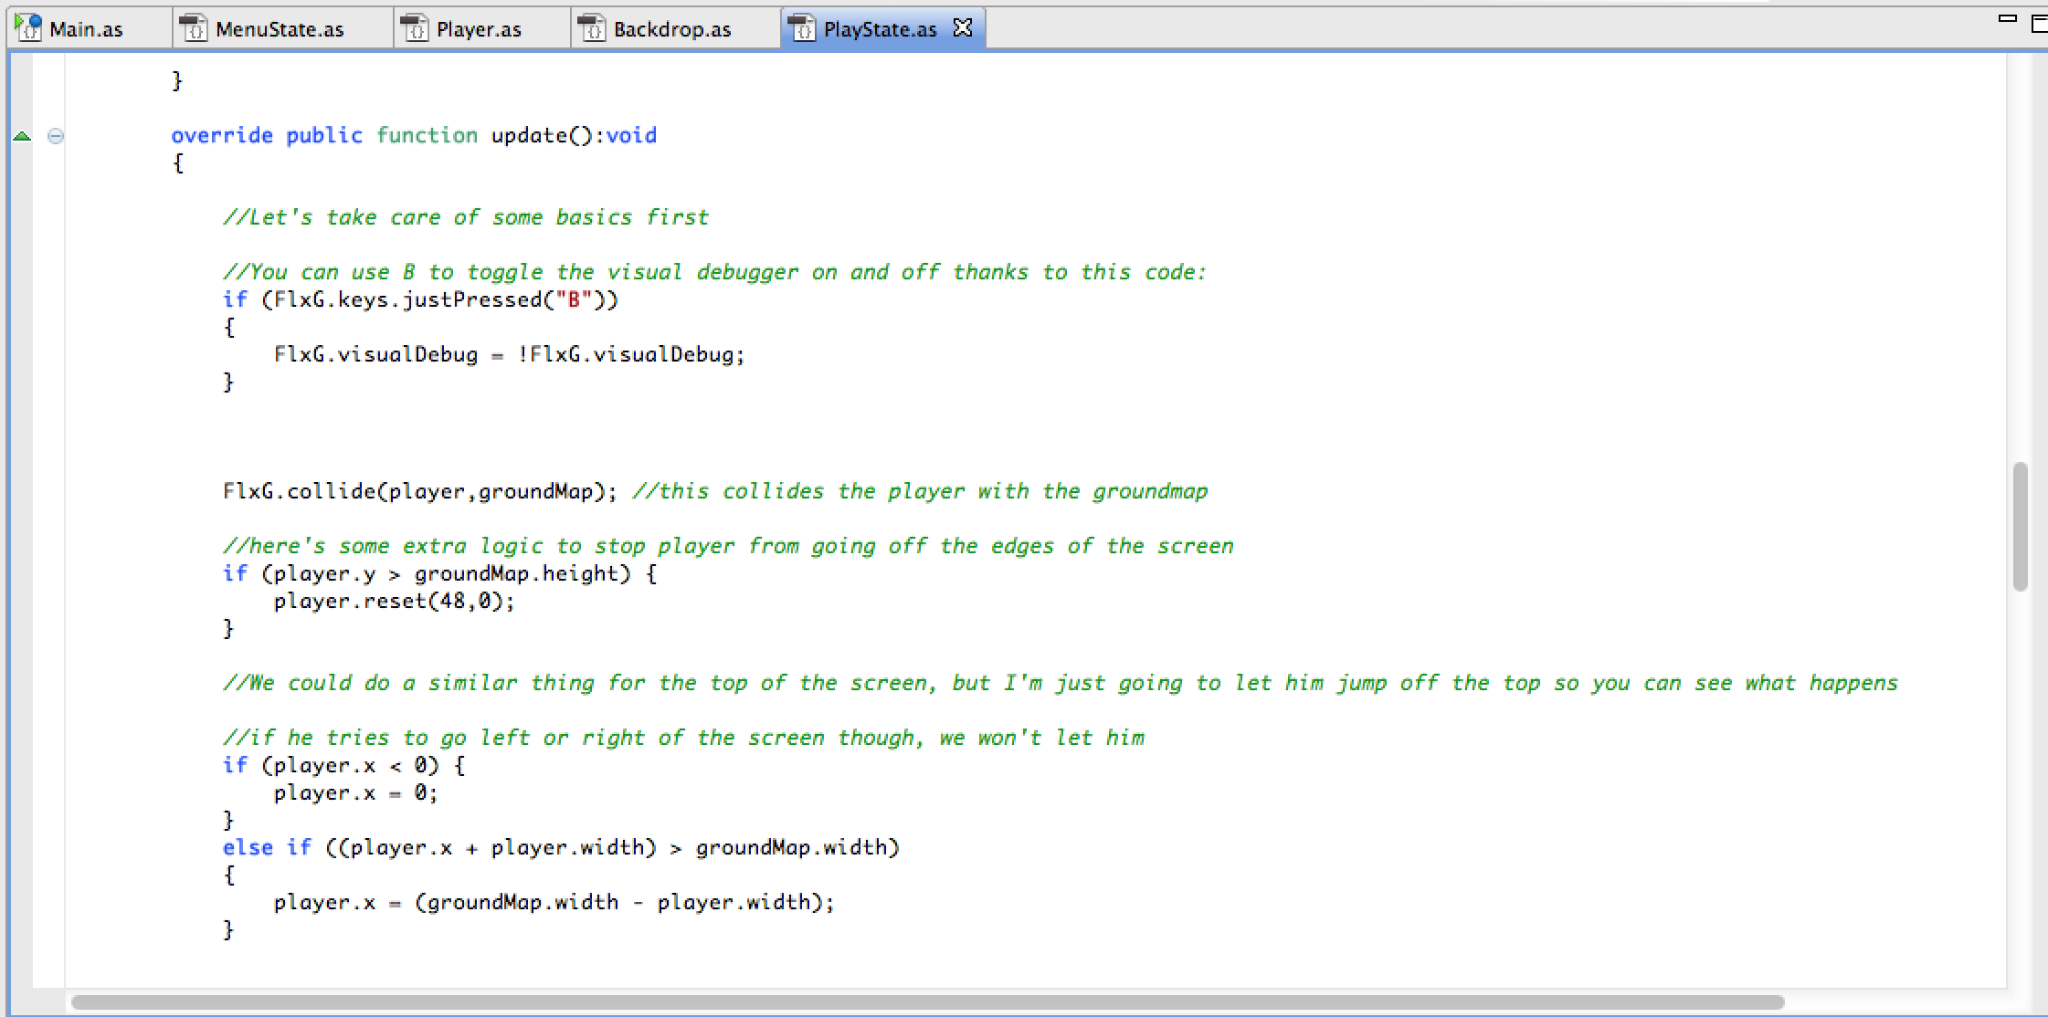Switch to the MenuState.as tab

[279, 29]
